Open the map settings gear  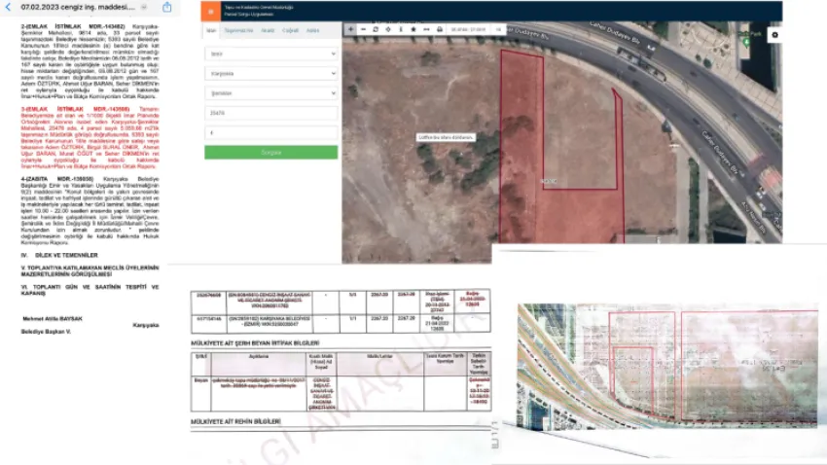(774, 34)
